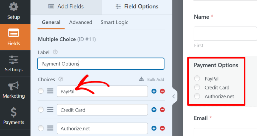Set Credit Card as default choice
257x136 pixels.
(41, 110)
